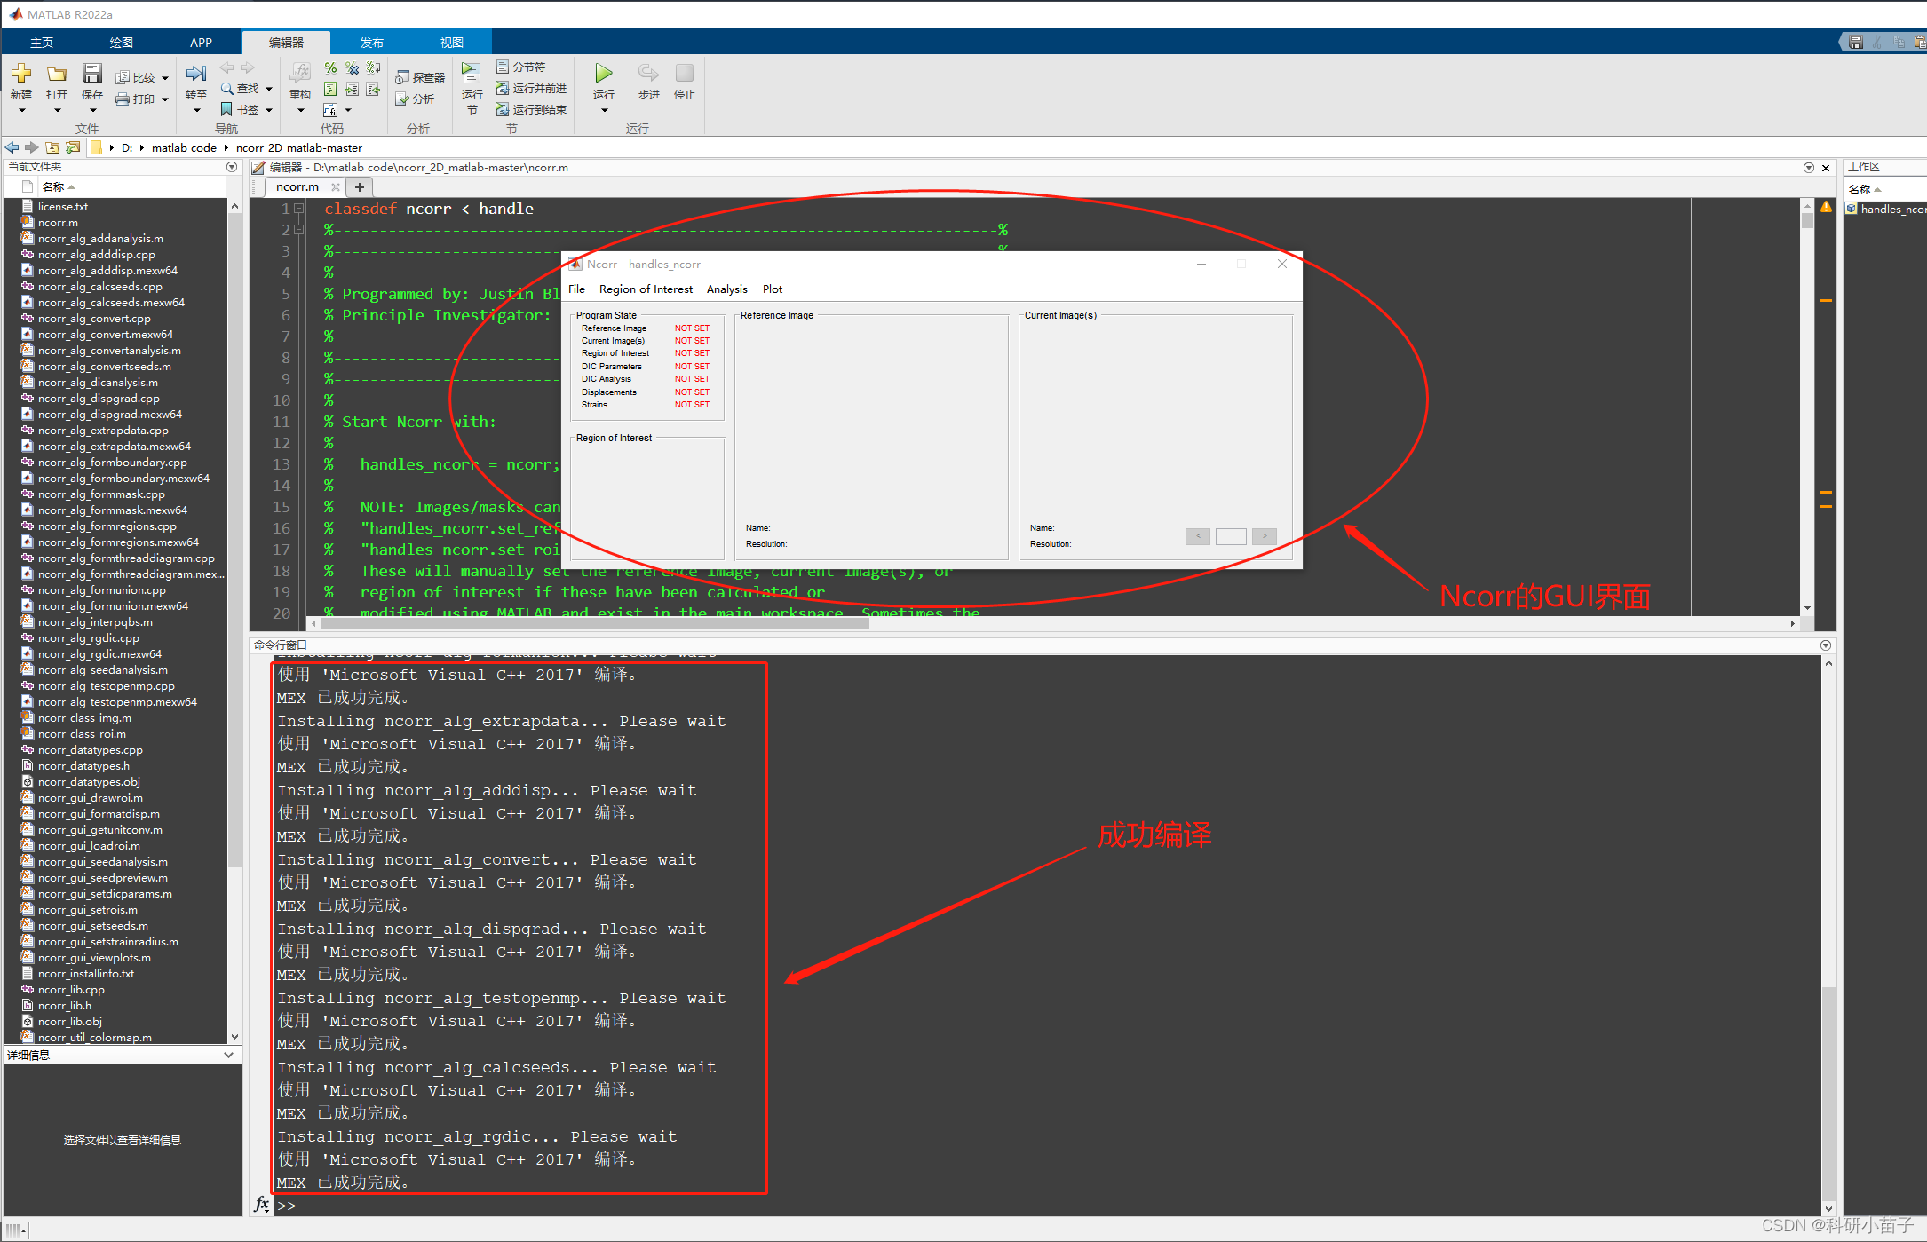Click the New (新建) plus icon
The image size is (1927, 1242).
[21, 74]
